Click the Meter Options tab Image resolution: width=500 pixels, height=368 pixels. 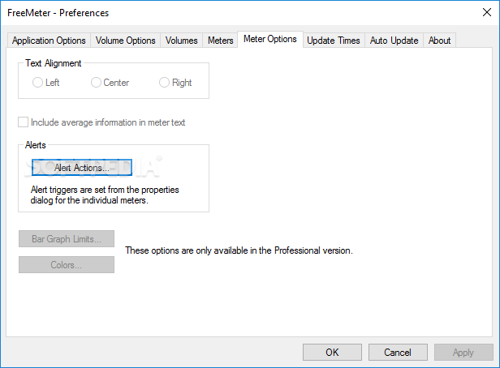(x=270, y=39)
